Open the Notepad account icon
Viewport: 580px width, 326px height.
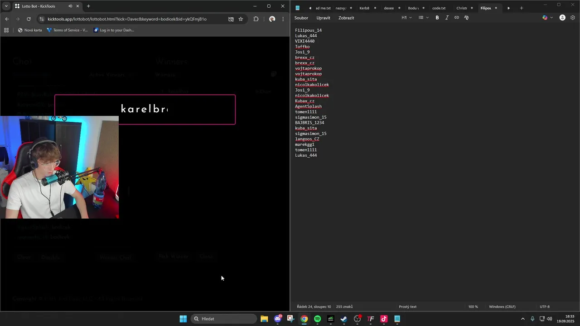tap(562, 18)
